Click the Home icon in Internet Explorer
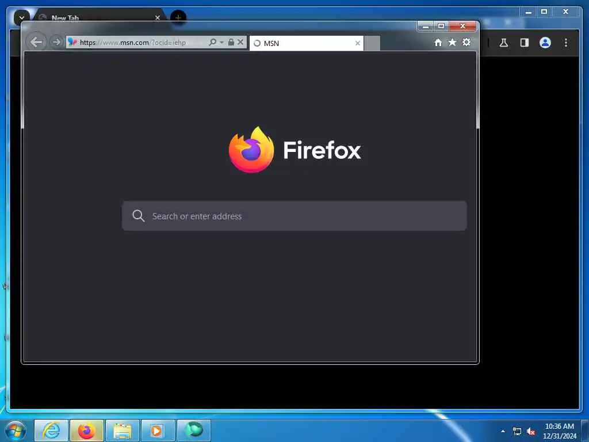The width and height of the screenshot is (589, 442). coord(438,43)
